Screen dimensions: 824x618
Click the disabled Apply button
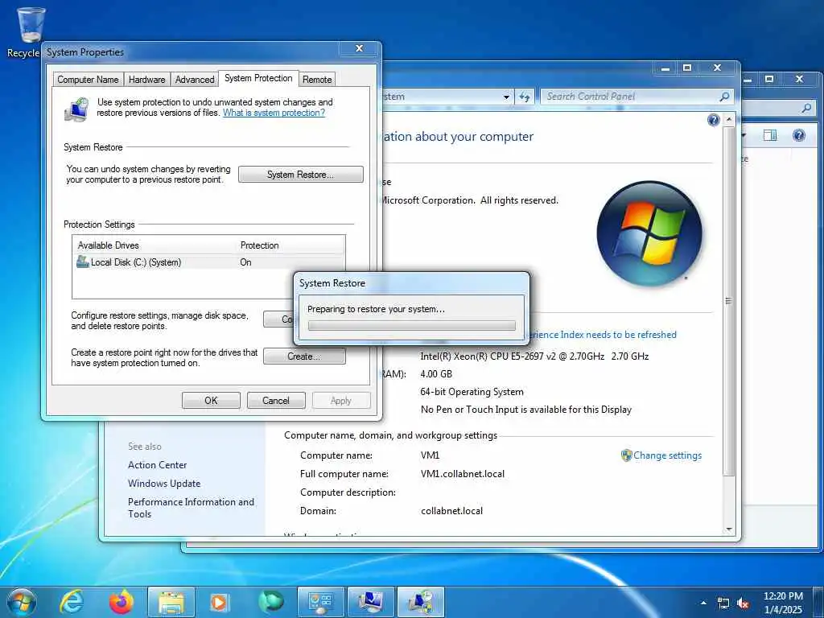pyautogui.click(x=341, y=401)
